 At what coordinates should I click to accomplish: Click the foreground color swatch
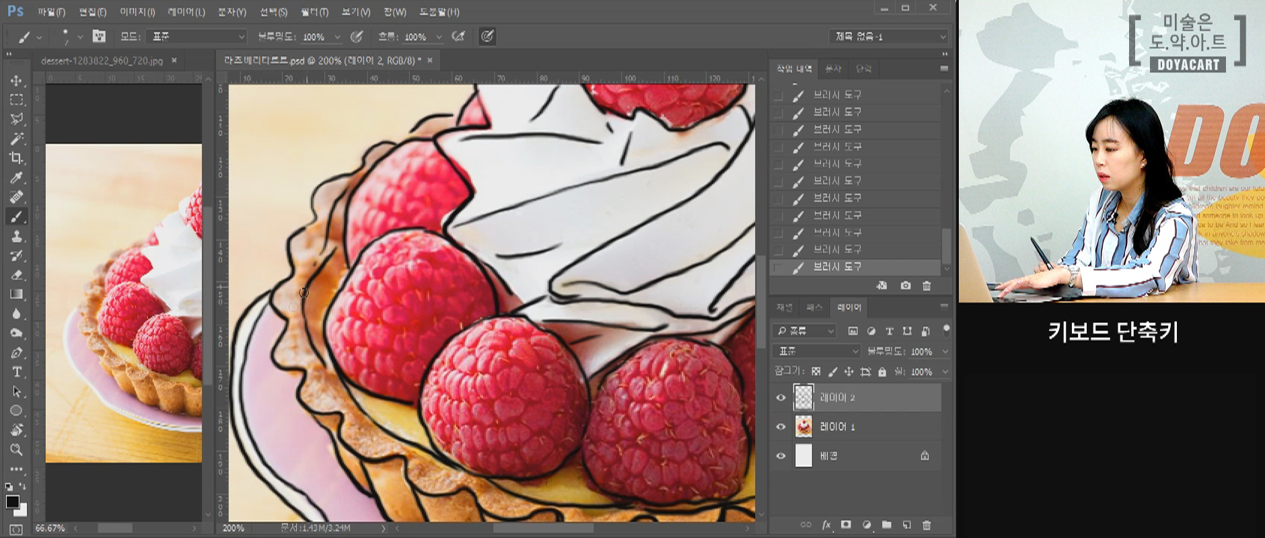click(12, 502)
